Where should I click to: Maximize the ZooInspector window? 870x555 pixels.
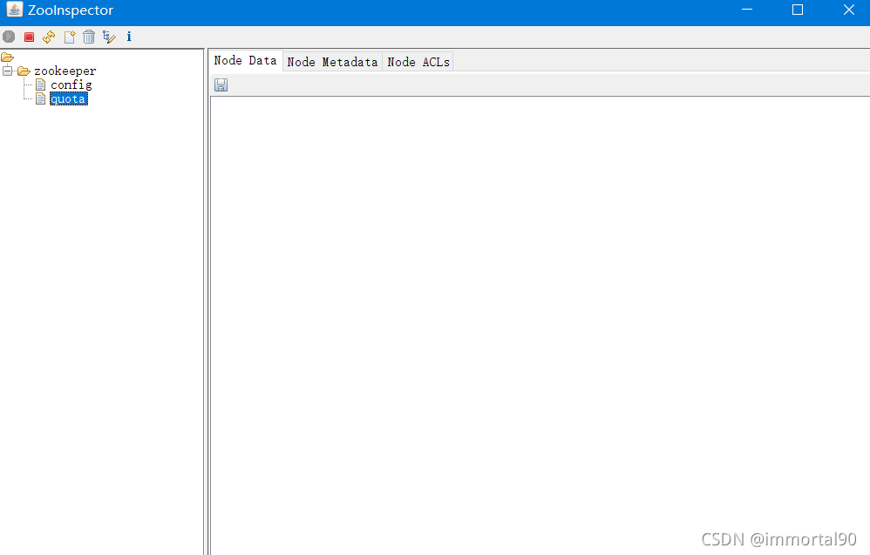(798, 10)
